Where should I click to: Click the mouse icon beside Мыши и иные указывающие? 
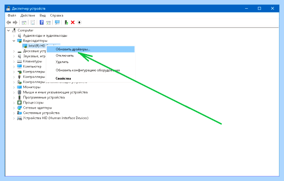[19, 92]
